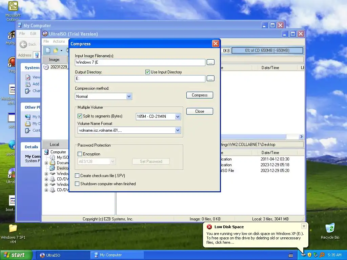Switch to the My Computer taskbar button
347x260 pixels.
[x=117, y=255]
